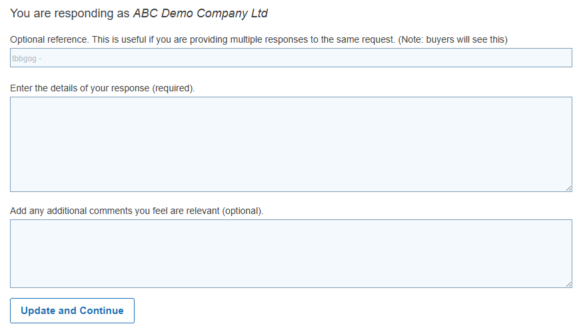Submit the form with Update and Continue
581x328 pixels.
tap(72, 311)
